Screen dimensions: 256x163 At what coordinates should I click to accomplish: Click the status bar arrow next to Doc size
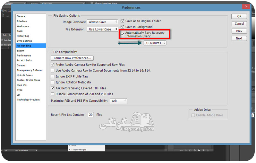[36, 150]
